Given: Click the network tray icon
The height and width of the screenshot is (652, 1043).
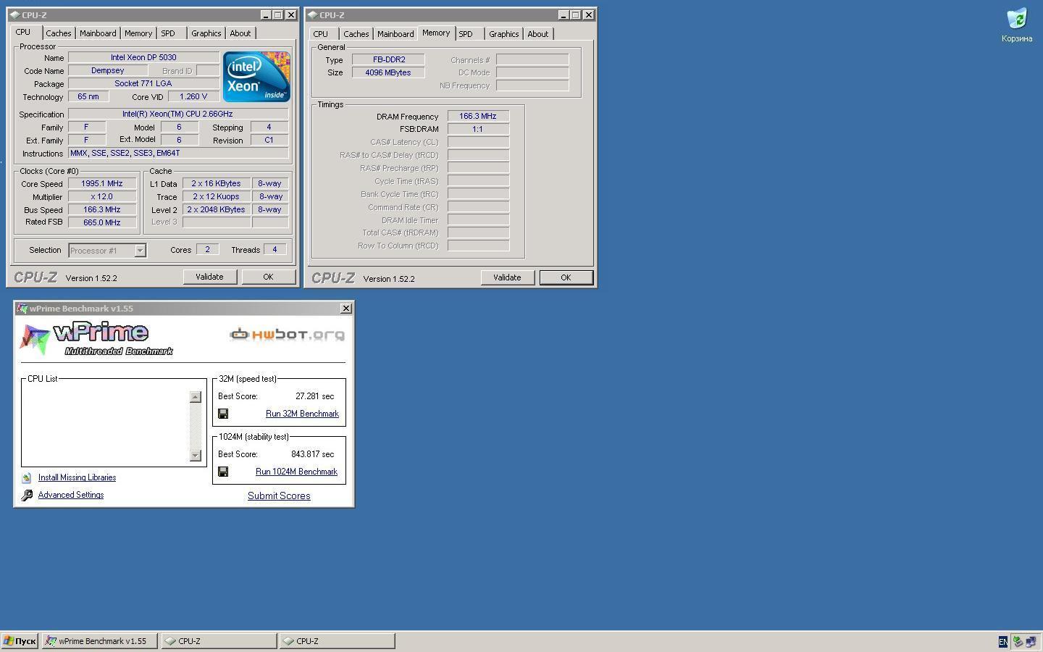Looking at the screenshot, I should [1030, 641].
